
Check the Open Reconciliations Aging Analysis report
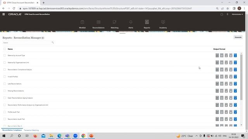click(4, 98)
